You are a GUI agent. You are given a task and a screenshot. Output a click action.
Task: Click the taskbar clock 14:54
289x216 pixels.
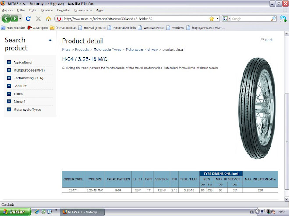pyautogui.click(x=282, y=212)
